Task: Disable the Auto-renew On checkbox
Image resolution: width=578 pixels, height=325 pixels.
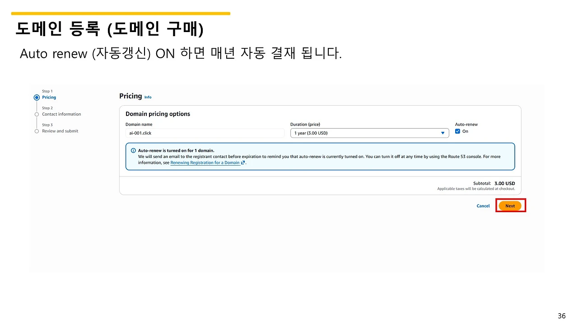Action: [x=457, y=131]
